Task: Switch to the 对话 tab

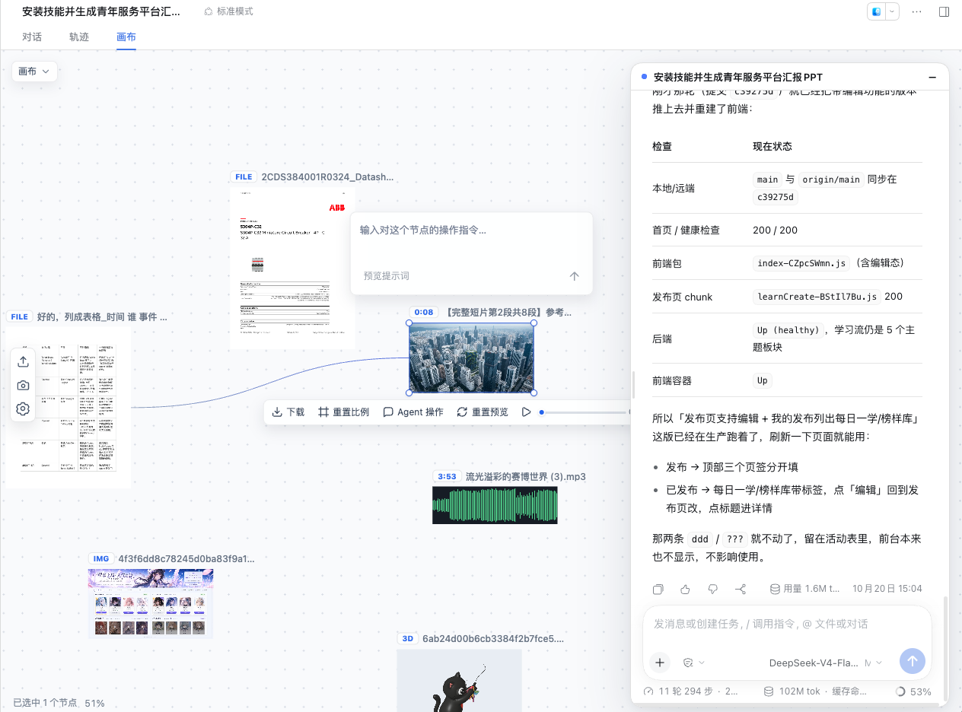Action: pos(32,37)
